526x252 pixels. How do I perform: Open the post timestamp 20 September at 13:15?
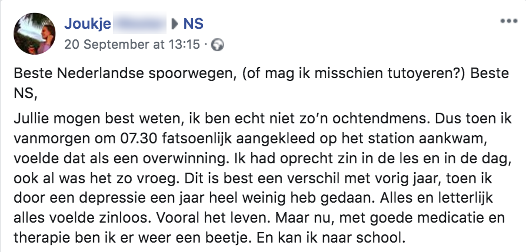click(x=132, y=44)
